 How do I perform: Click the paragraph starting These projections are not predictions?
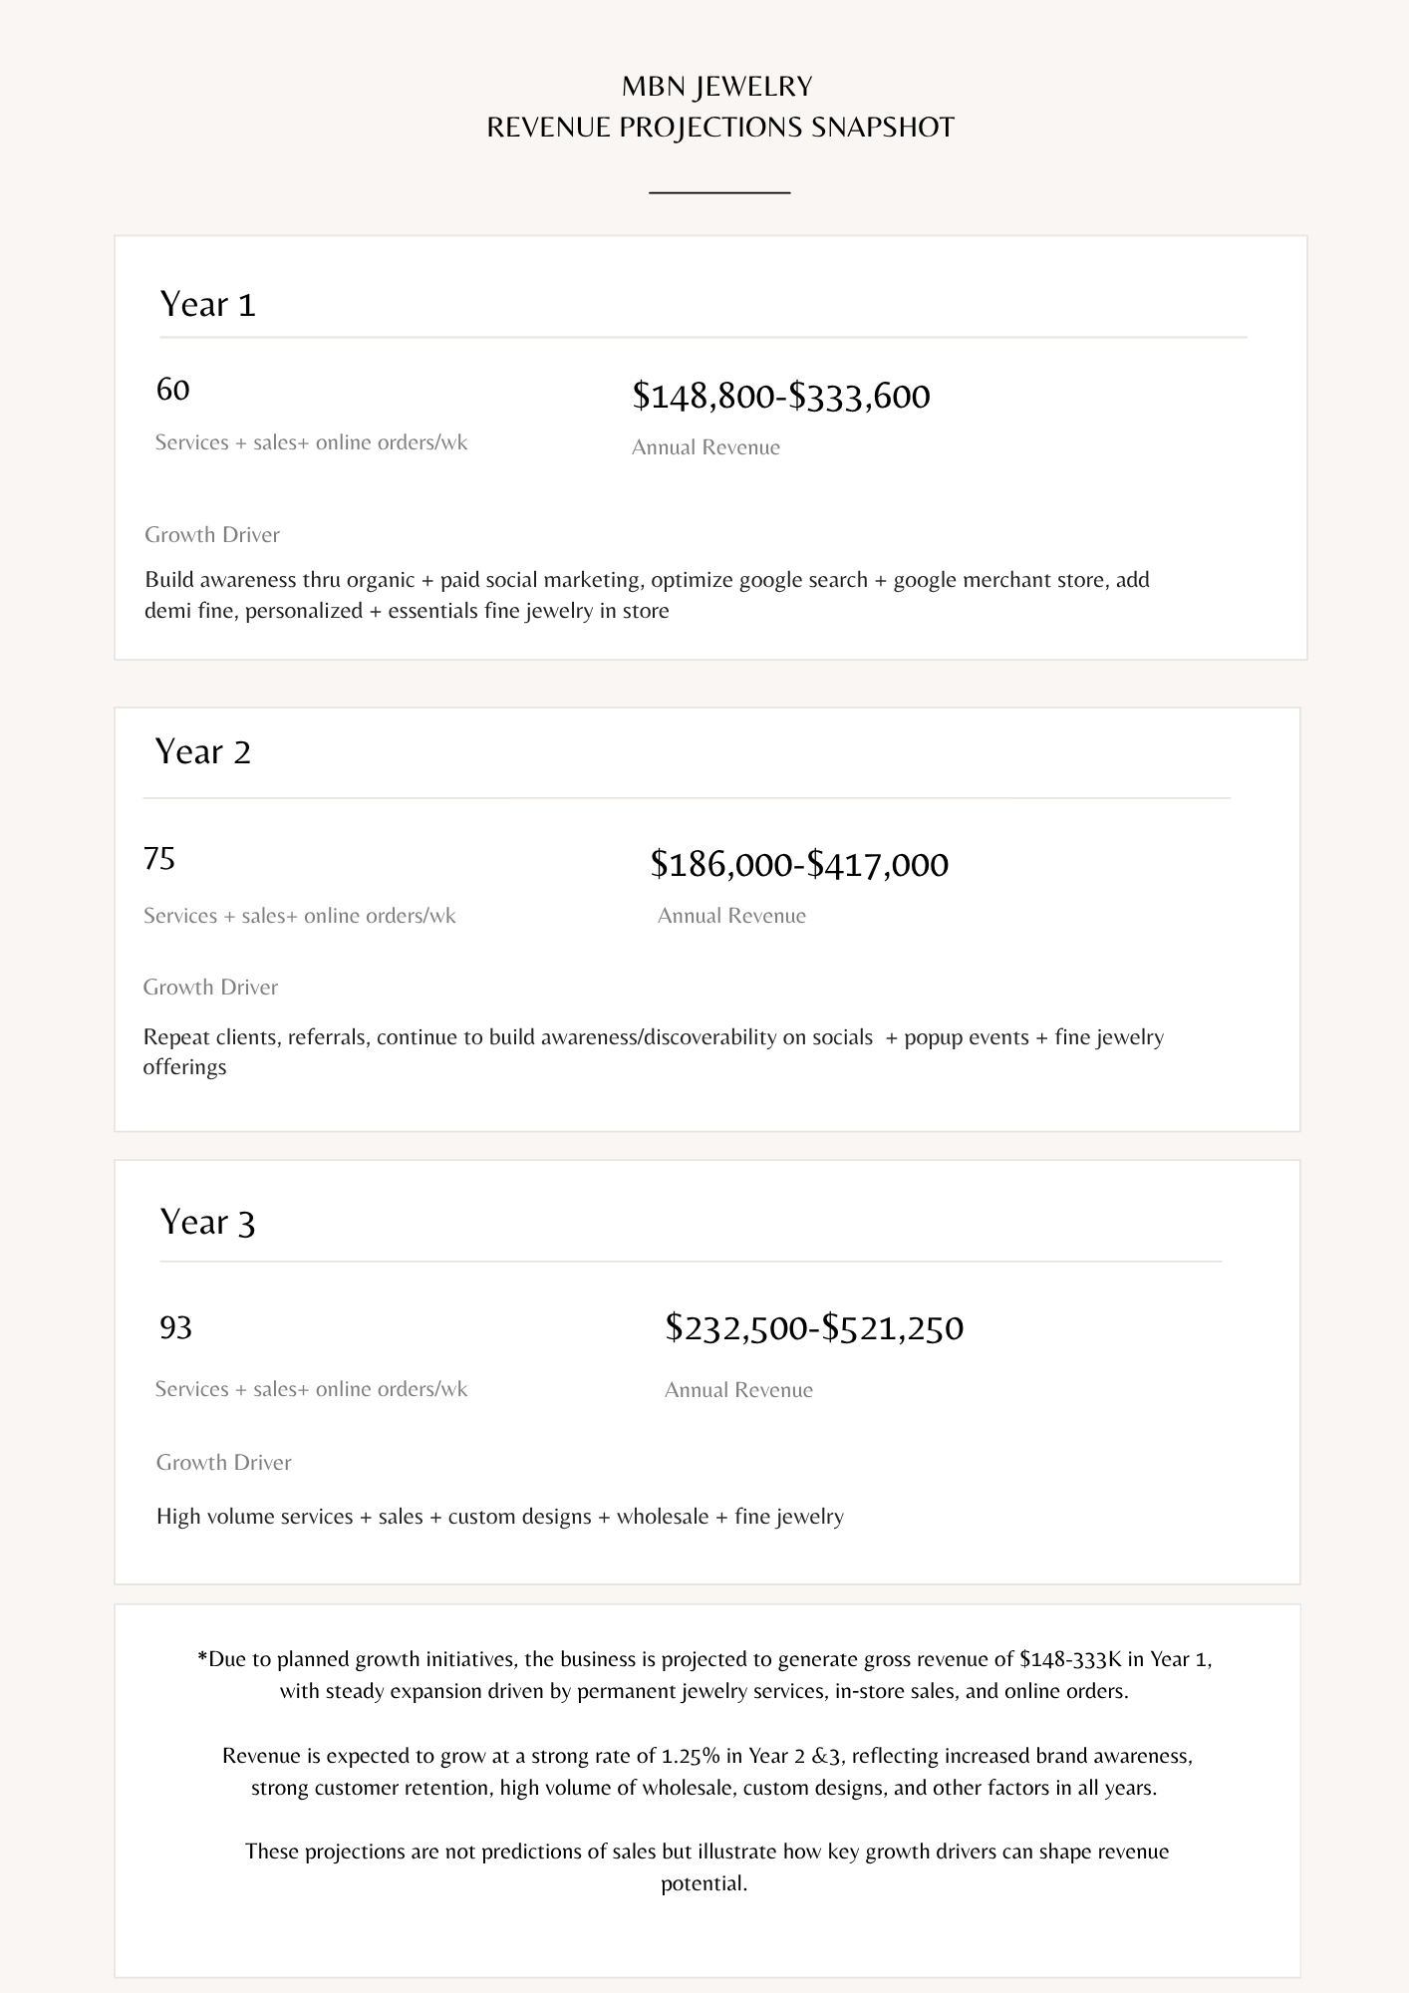coord(706,1866)
